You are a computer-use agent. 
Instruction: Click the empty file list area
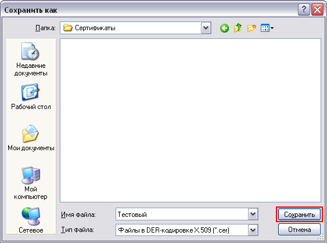pos(191,120)
